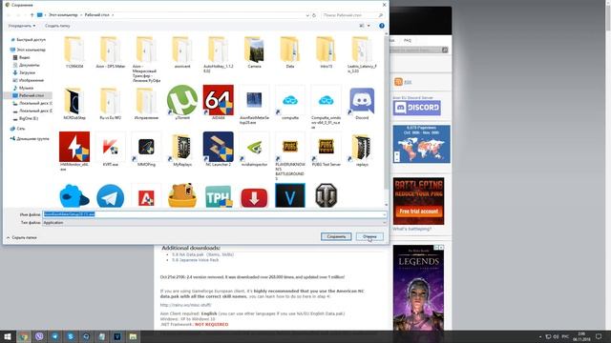This screenshot has width=611, height=343.
Task: Expand the address bar history dropdown
Action: (307, 15)
